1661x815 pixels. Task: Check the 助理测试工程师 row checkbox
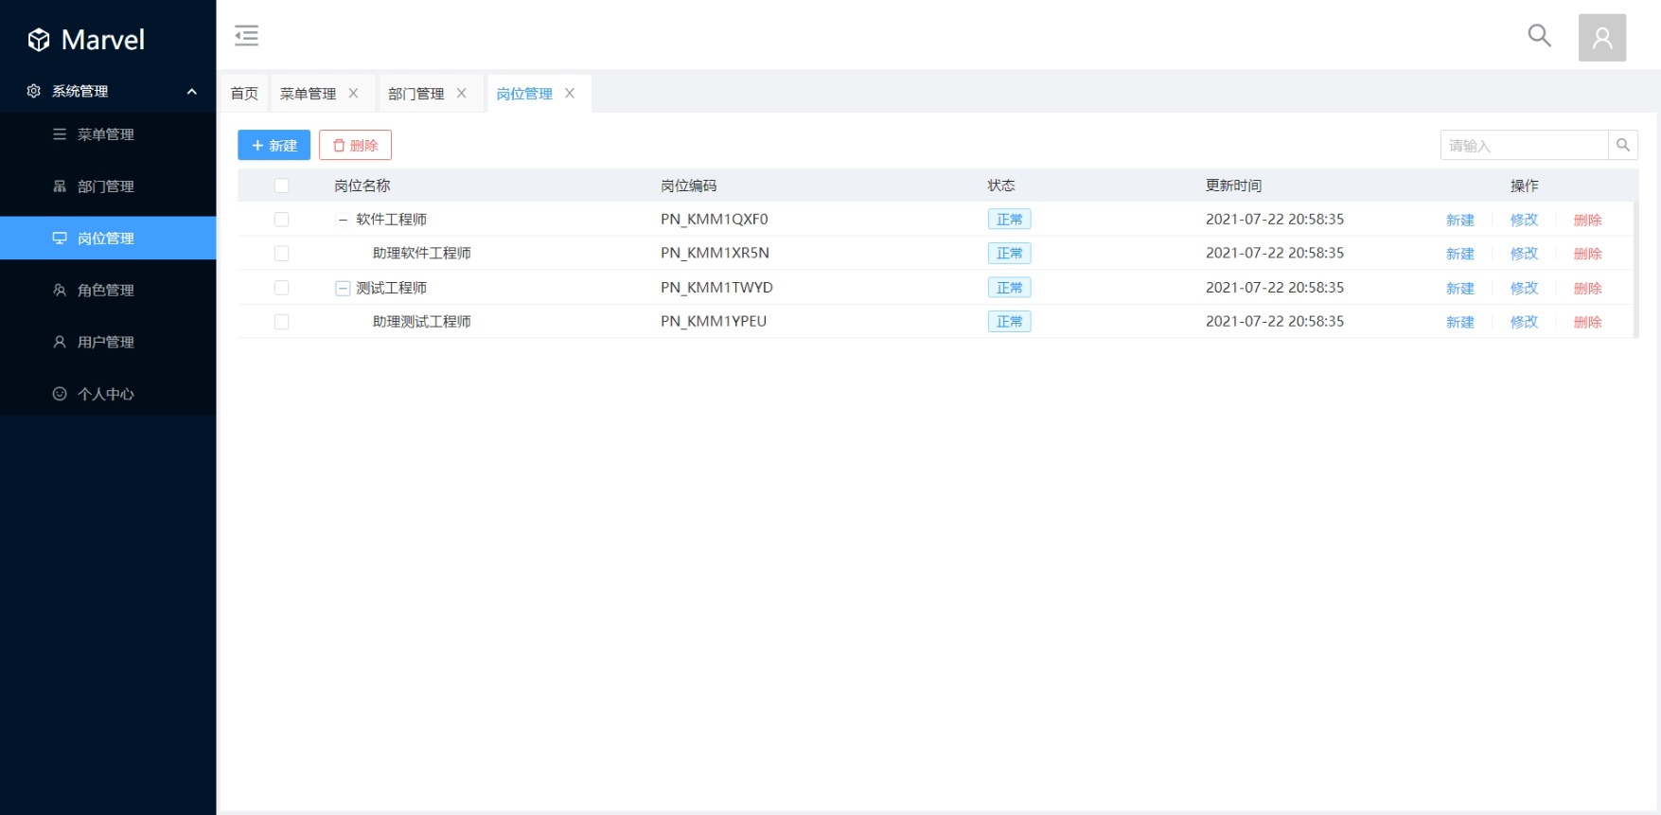(281, 322)
